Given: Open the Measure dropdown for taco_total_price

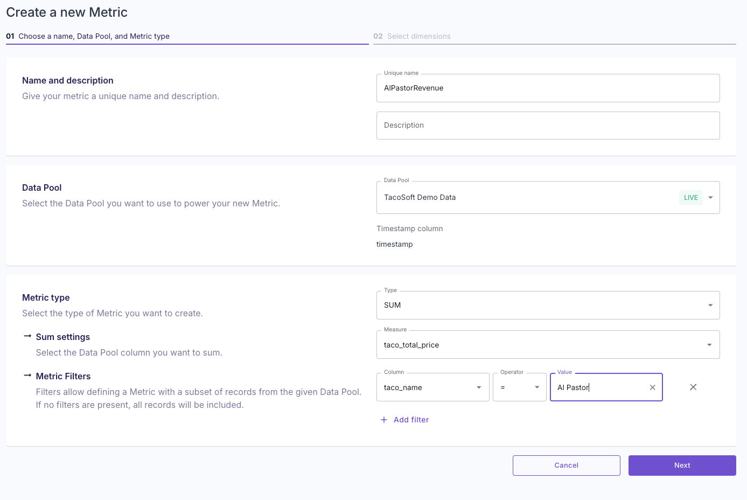Looking at the screenshot, I should 548,344.
